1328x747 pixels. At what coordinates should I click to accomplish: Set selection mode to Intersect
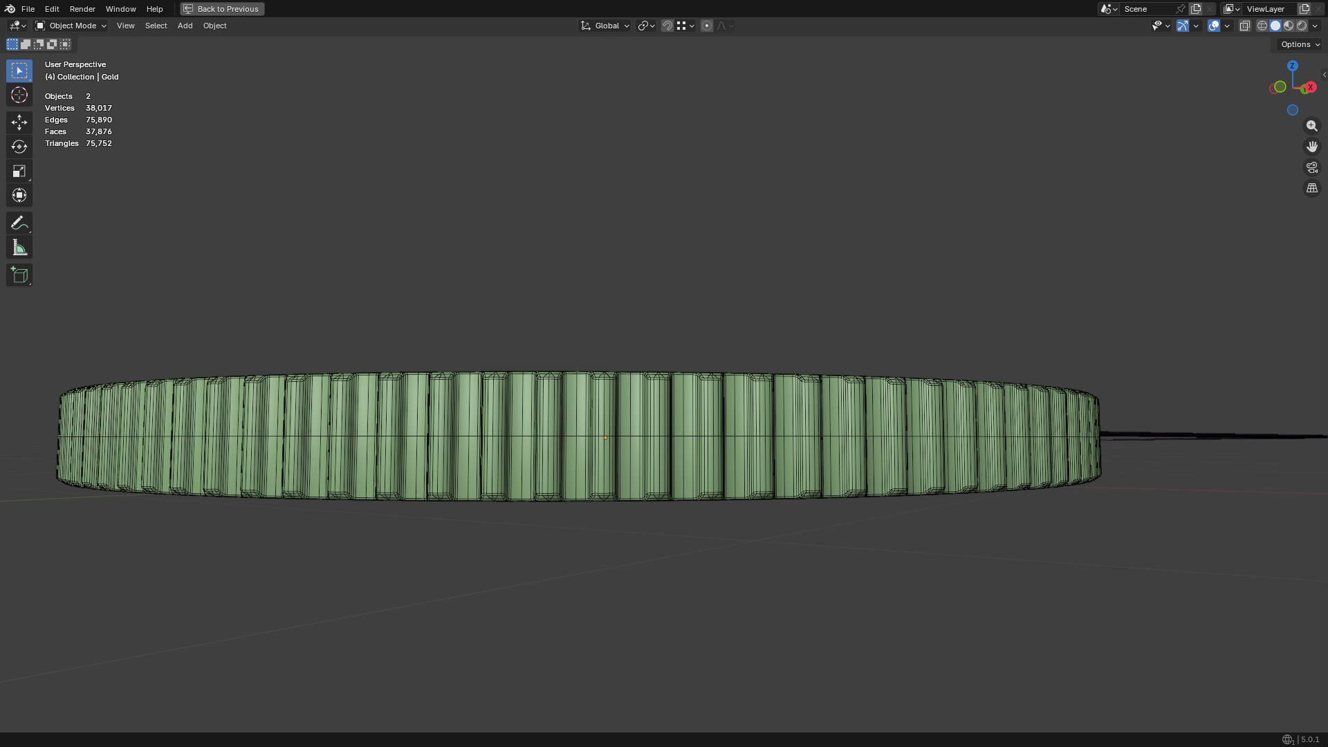65,44
